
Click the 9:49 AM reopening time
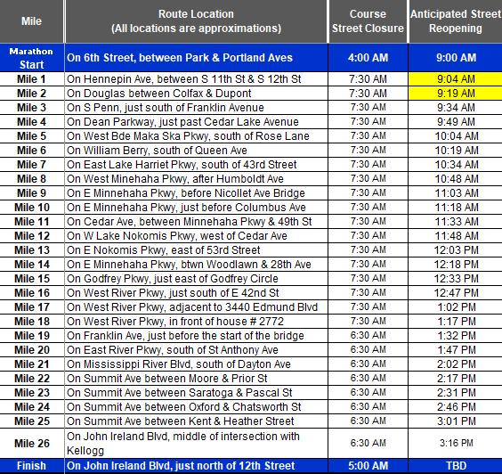click(x=456, y=122)
